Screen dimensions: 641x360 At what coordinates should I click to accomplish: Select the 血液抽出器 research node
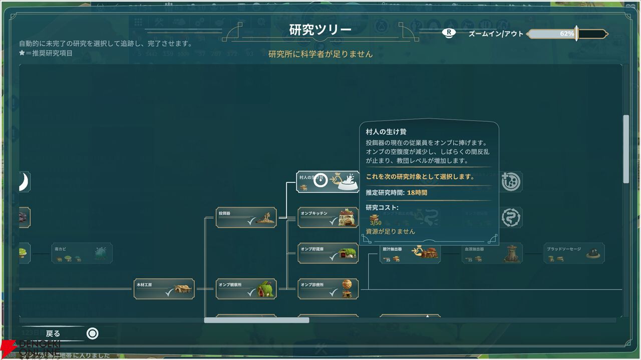click(492, 253)
